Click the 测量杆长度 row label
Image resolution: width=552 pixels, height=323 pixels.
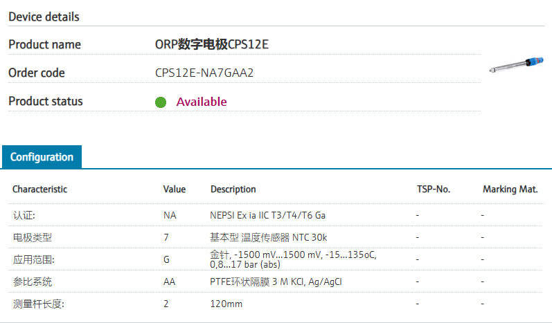(36, 304)
